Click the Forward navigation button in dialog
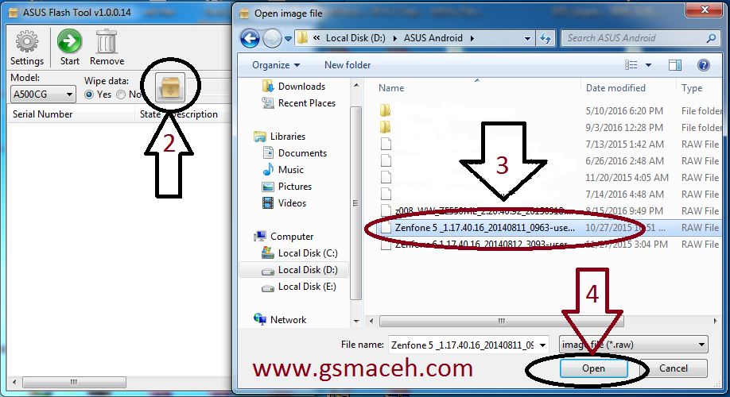The height and width of the screenshot is (397, 730). tap(272, 39)
